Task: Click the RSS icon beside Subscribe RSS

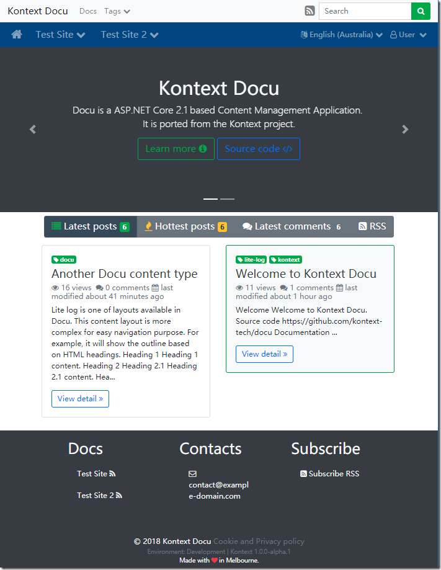Action: pyautogui.click(x=303, y=474)
